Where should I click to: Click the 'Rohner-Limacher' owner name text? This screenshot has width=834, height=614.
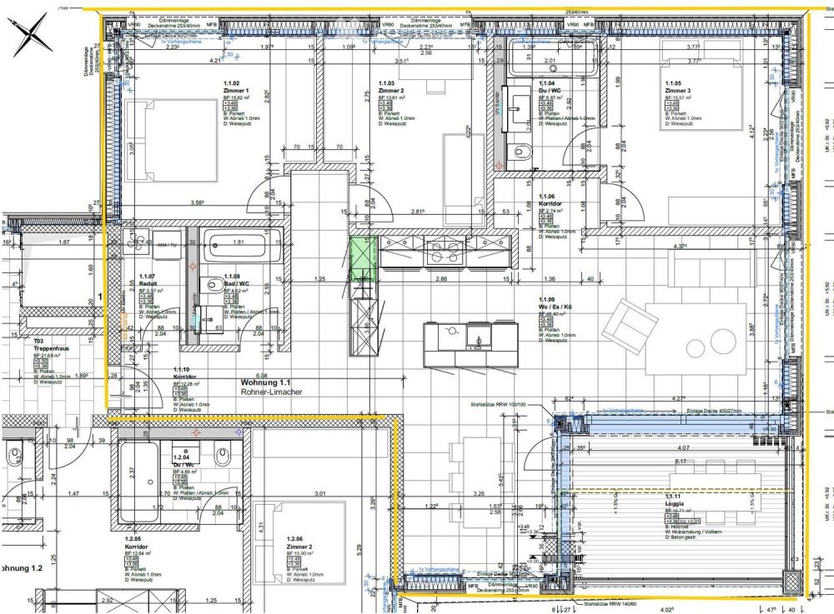[271, 392]
